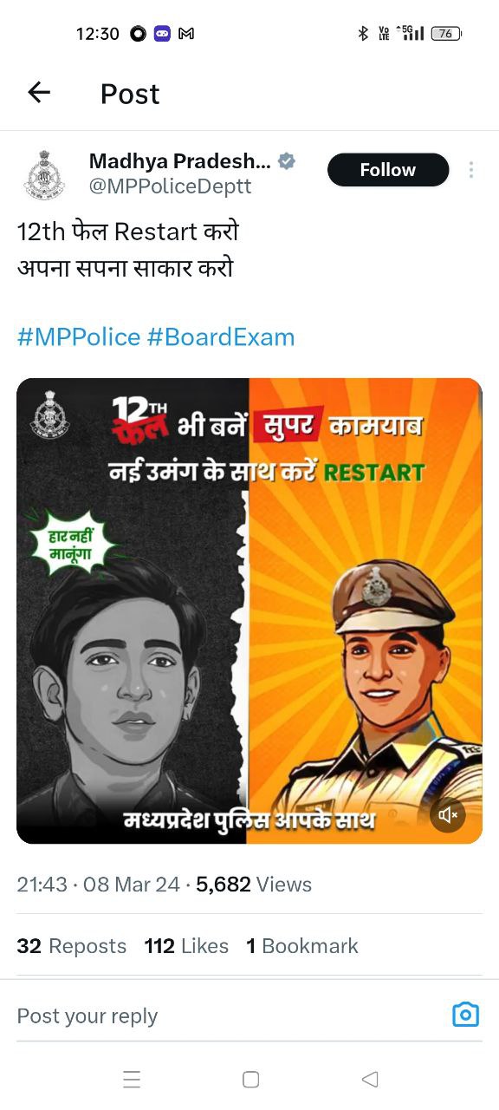View the 32 Reposts list
499x1110 pixels.
click(72, 946)
